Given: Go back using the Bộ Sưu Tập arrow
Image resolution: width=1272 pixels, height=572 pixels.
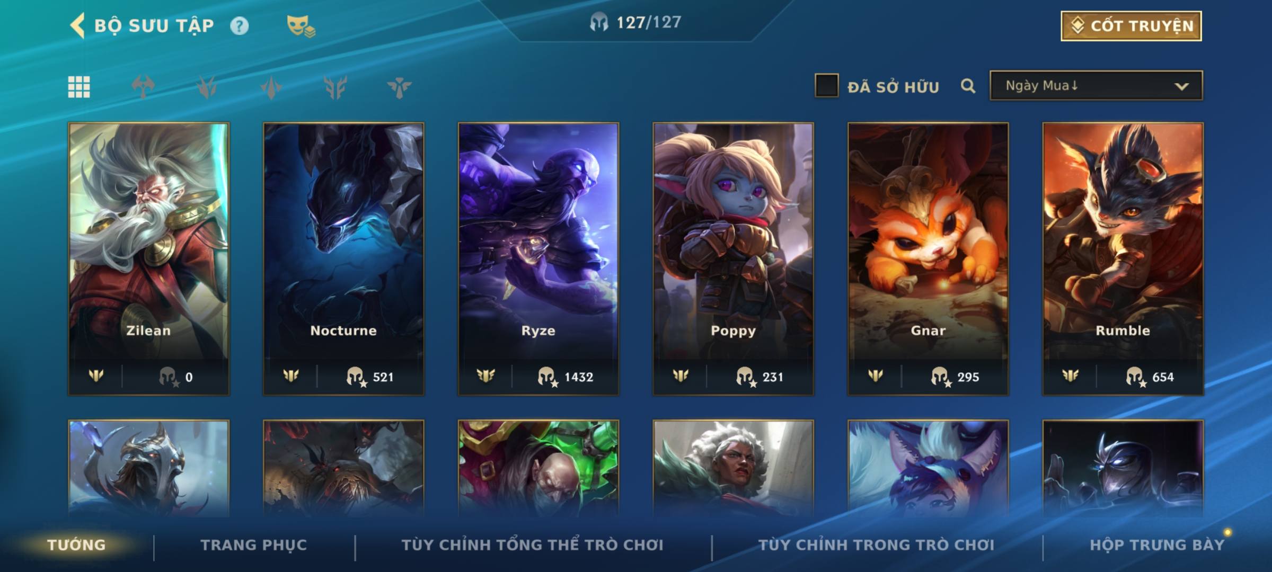Looking at the screenshot, I should click(x=77, y=25).
